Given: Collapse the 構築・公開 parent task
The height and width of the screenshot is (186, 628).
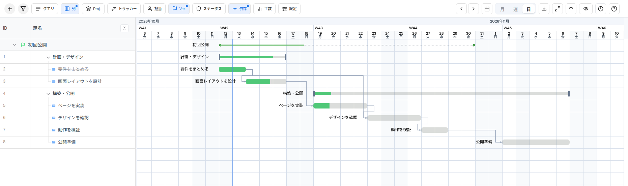Looking at the screenshot, I should [48, 94].
